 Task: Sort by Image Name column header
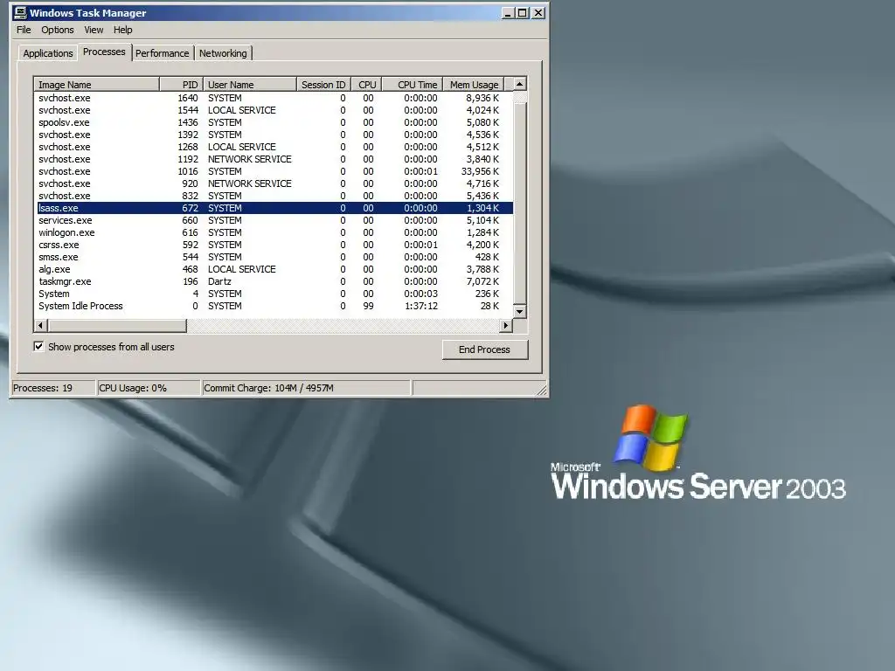click(x=96, y=85)
